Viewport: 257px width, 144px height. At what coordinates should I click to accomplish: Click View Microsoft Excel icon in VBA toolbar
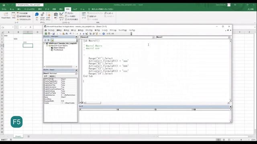pyautogui.click(x=46, y=34)
